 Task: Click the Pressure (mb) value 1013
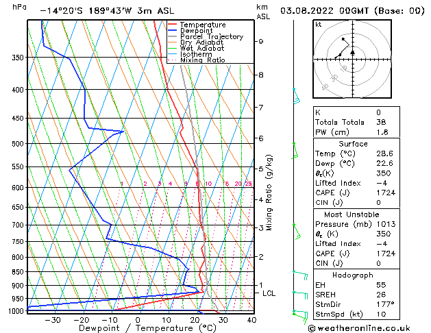[386, 224]
